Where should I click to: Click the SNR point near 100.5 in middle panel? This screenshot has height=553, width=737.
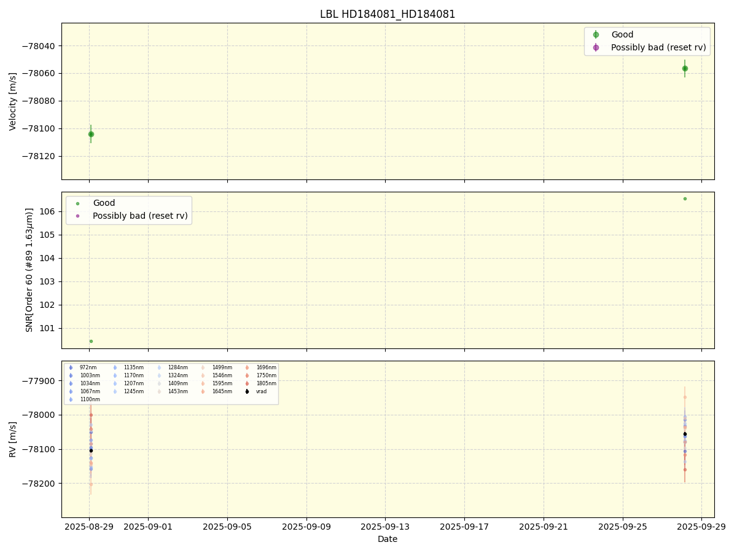pos(91,341)
